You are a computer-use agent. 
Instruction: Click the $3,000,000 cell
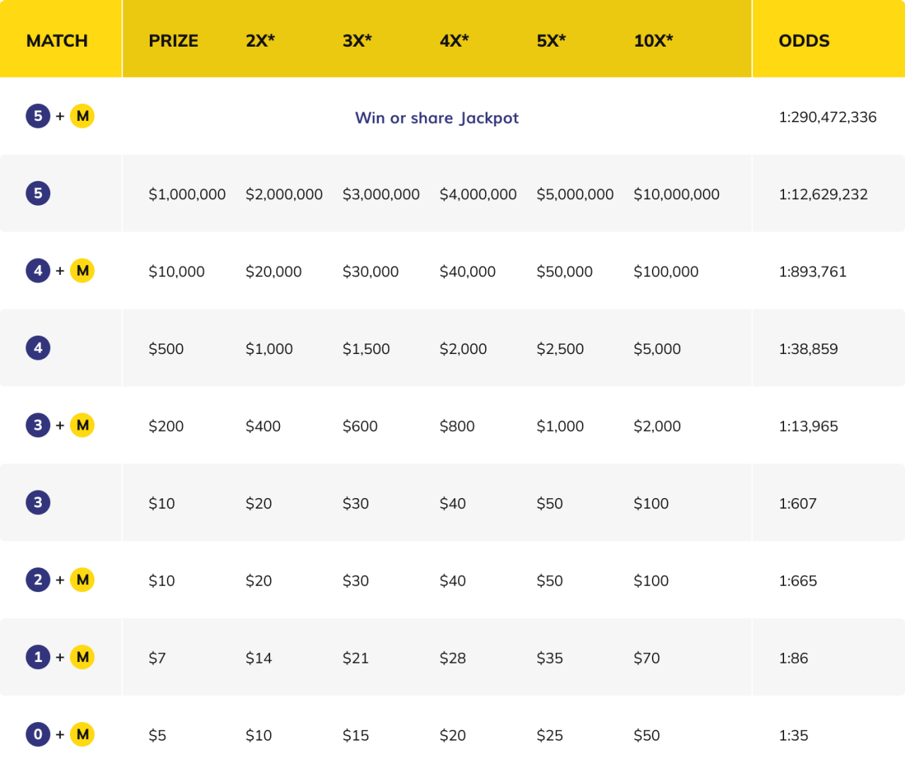click(381, 194)
